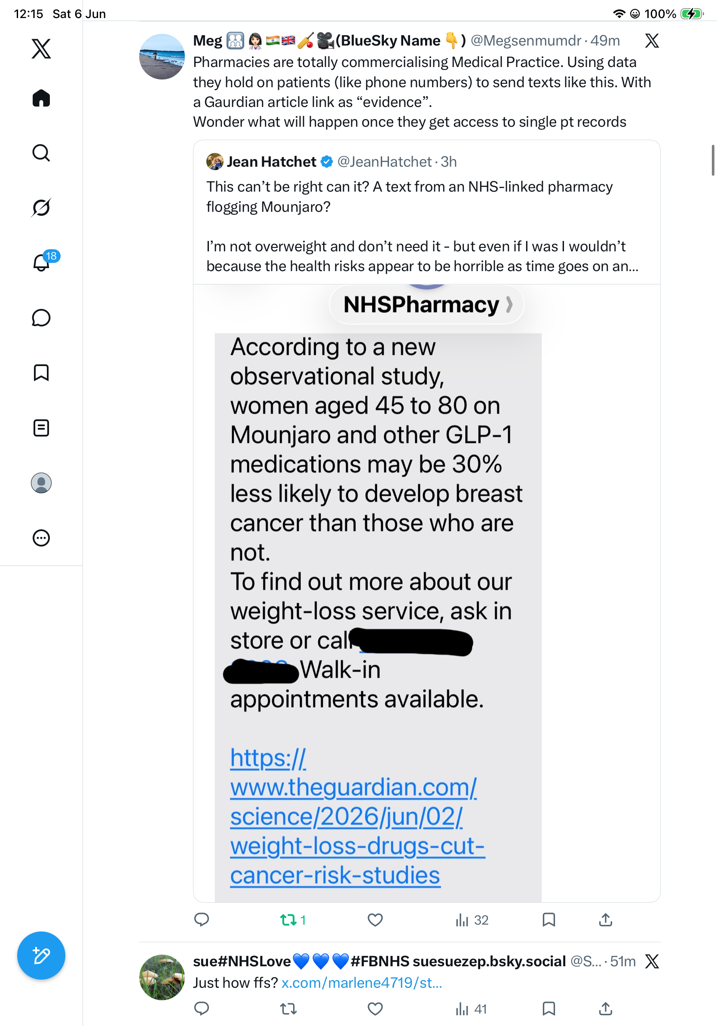Open the Messages chat bubble icon
The height and width of the screenshot is (1026, 717).
click(x=41, y=318)
